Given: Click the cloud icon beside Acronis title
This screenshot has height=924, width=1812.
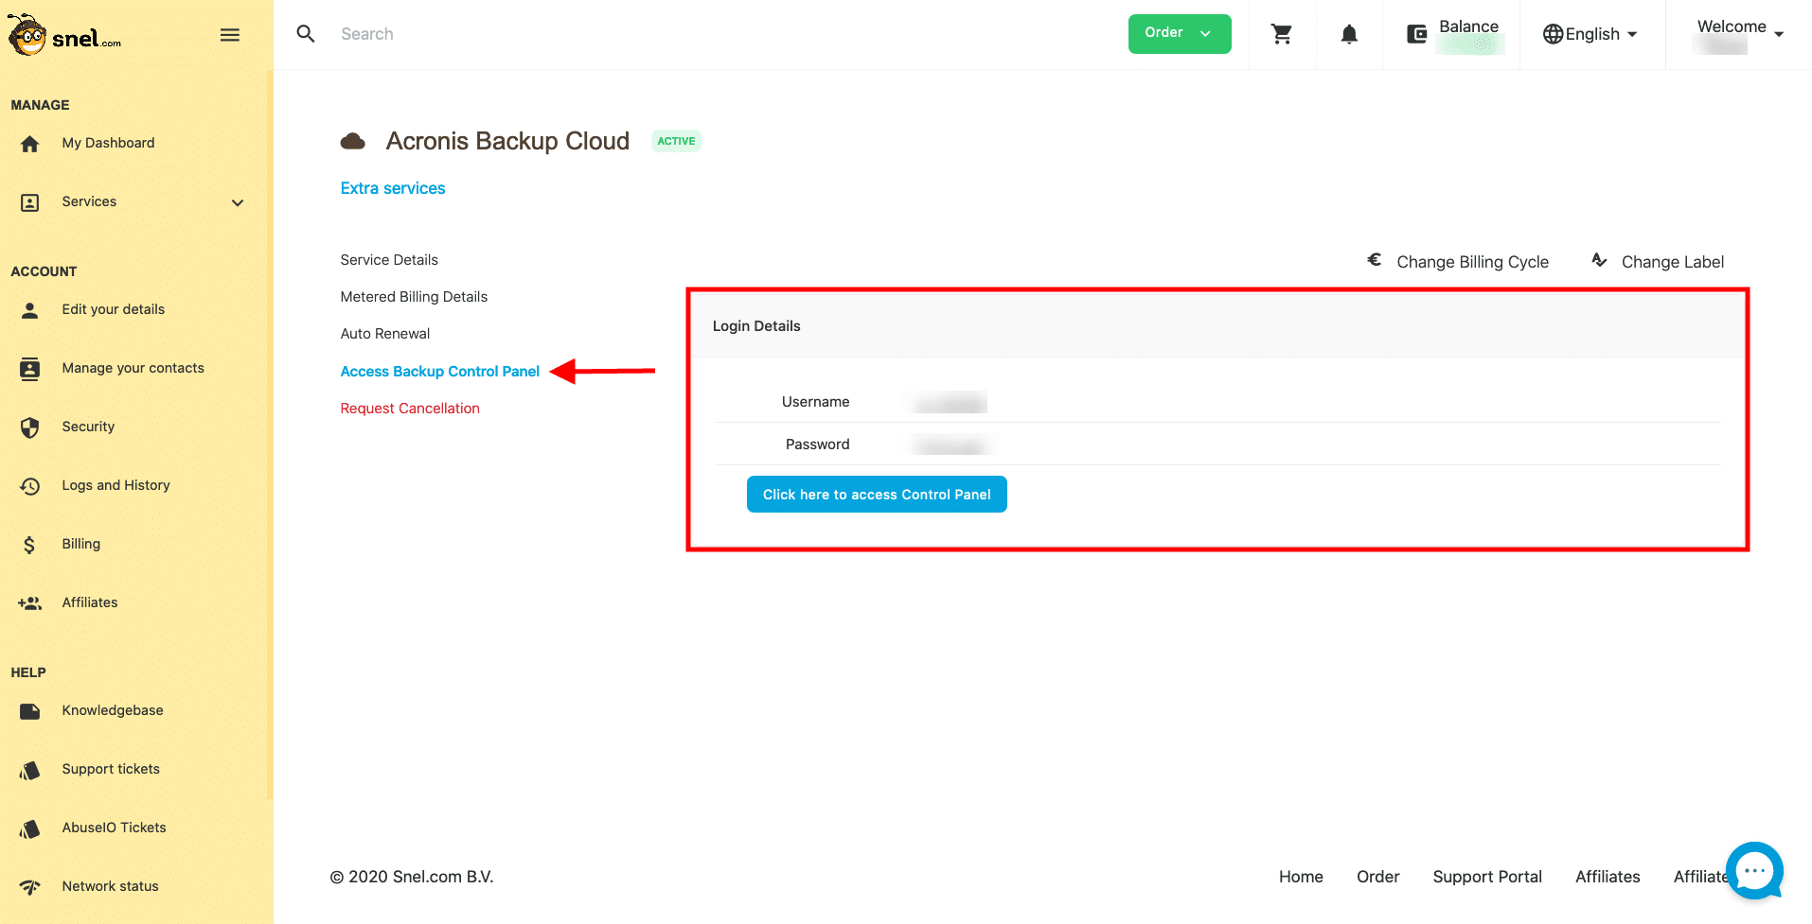Looking at the screenshot, I should click(353, 142).
